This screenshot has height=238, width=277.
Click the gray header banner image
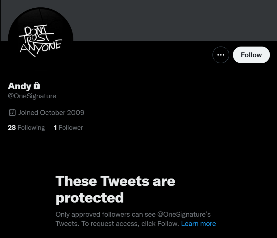pyautogui.click(x=173, y=20)
